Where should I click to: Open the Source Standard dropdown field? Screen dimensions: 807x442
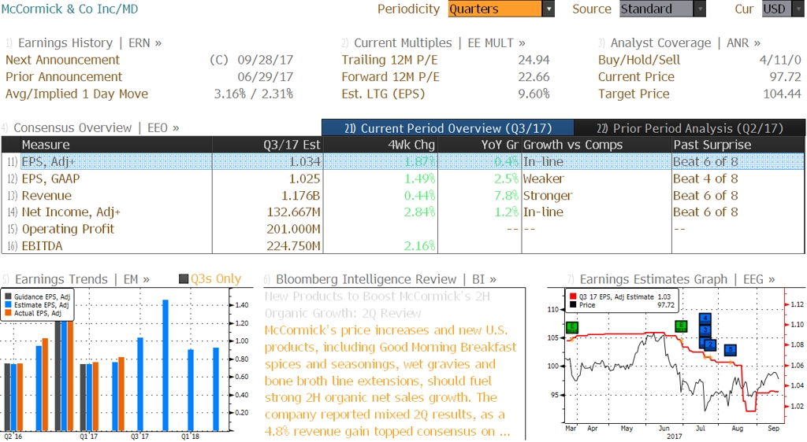coord(656,9)
